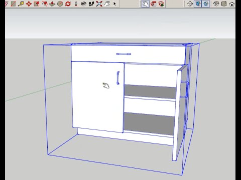Select the Section Plane crosshair tool

(190, 3)
